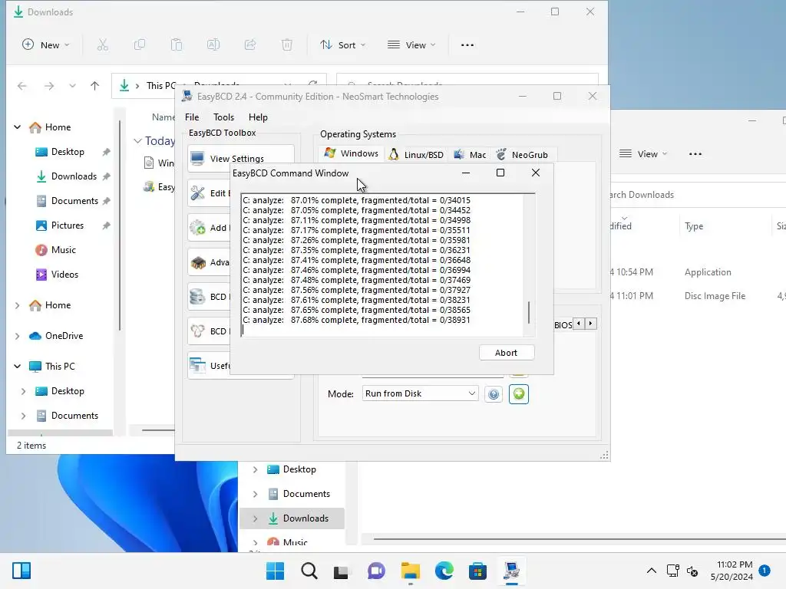Click the taskbar Search icon
786x589 pixels.
point(309,571)
